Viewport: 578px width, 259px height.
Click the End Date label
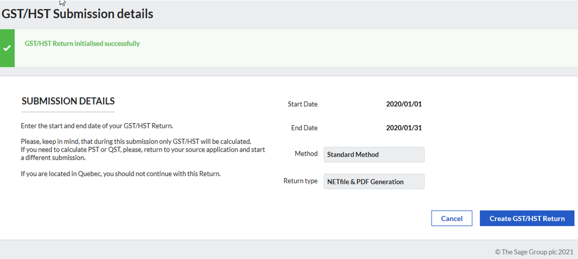[x=304, y=128]
